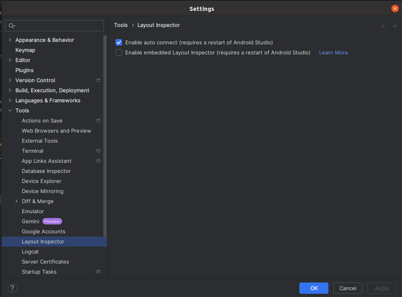Select Web Browsers and Preview
This screenshot has height=297, width=402.
click(57, 131)
